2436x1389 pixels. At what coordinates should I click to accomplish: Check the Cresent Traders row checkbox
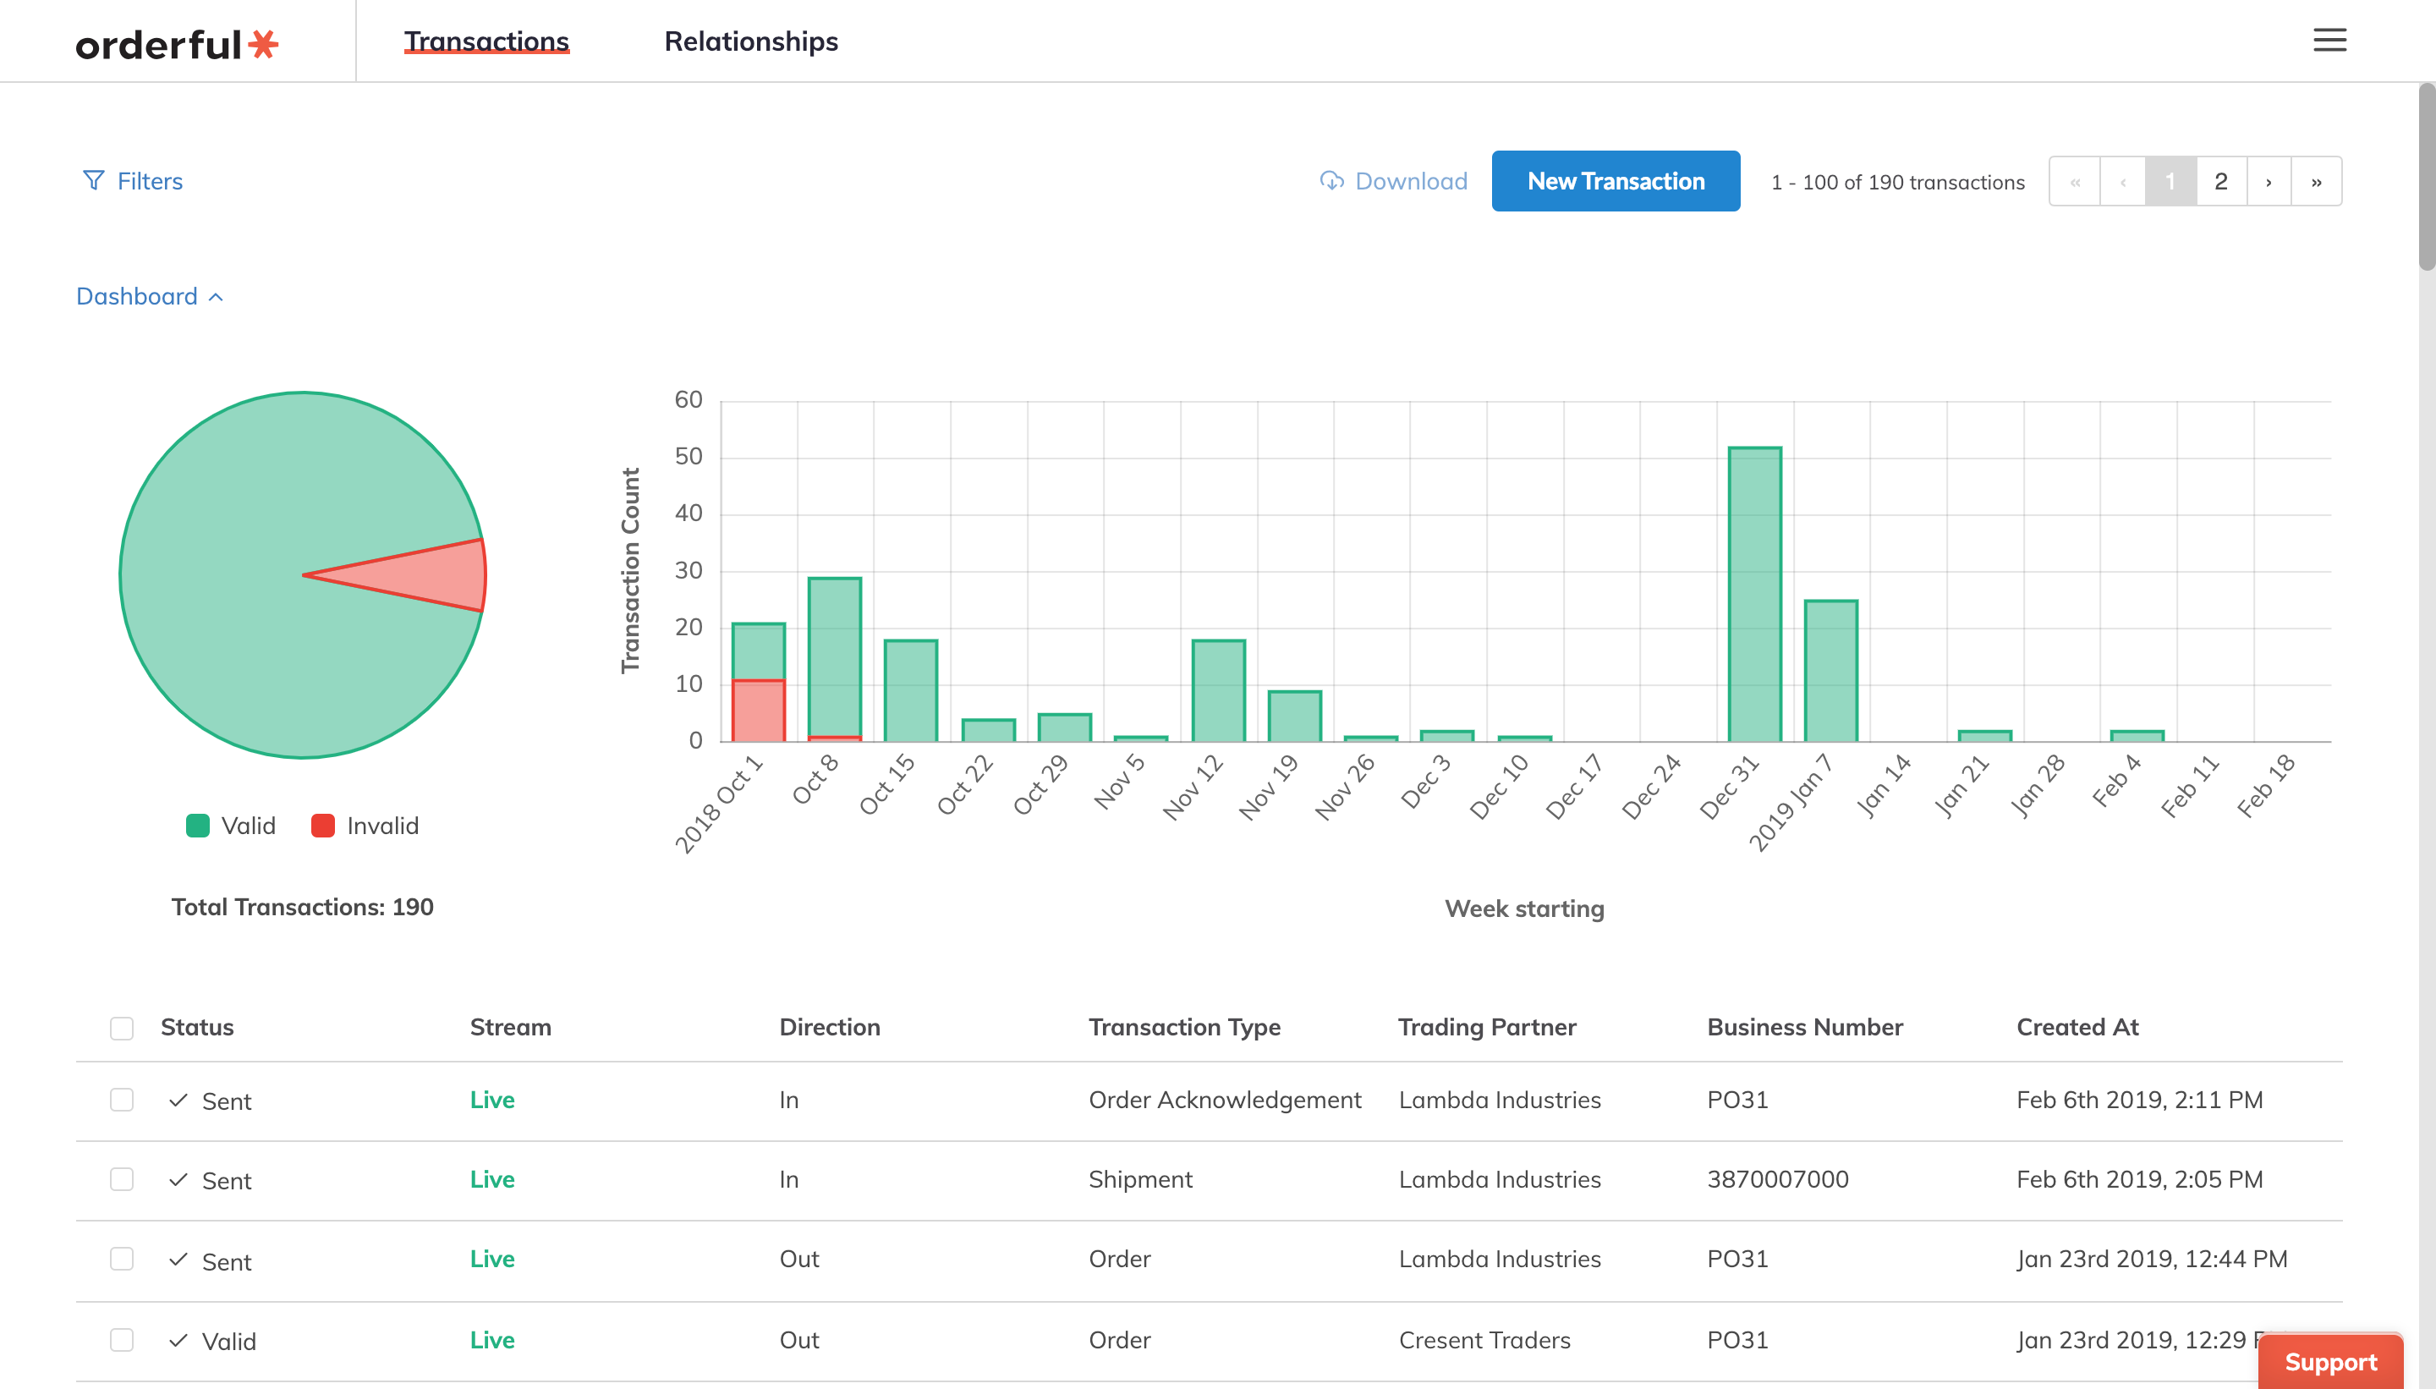point(121,1340)
